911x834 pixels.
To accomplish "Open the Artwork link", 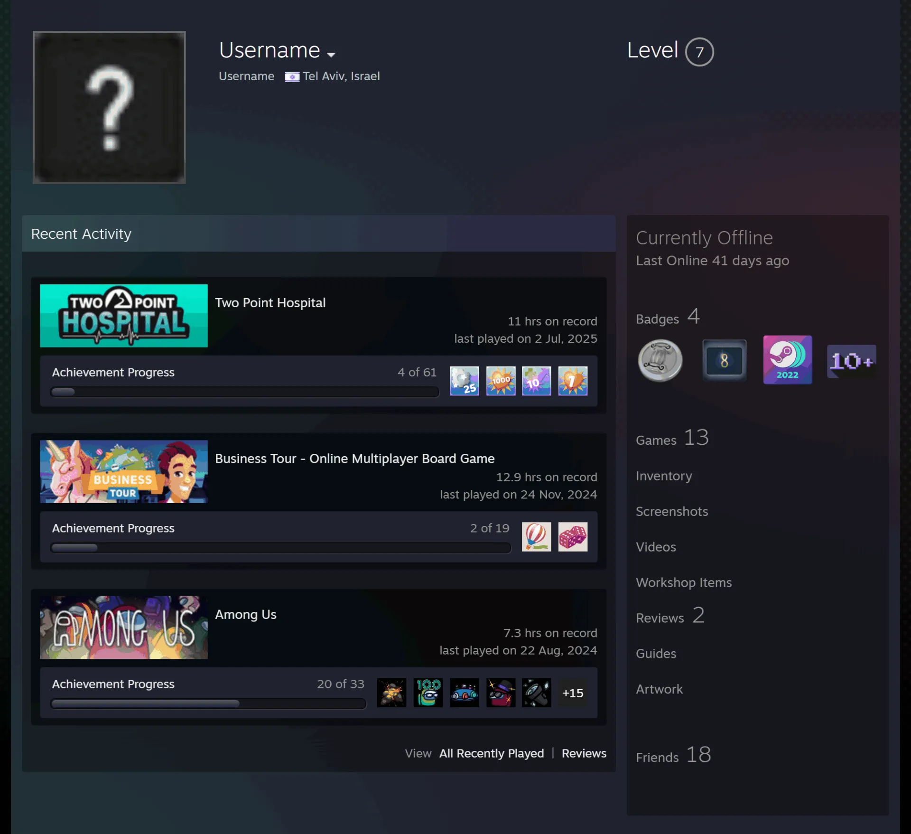I will (x=659, y=689).
